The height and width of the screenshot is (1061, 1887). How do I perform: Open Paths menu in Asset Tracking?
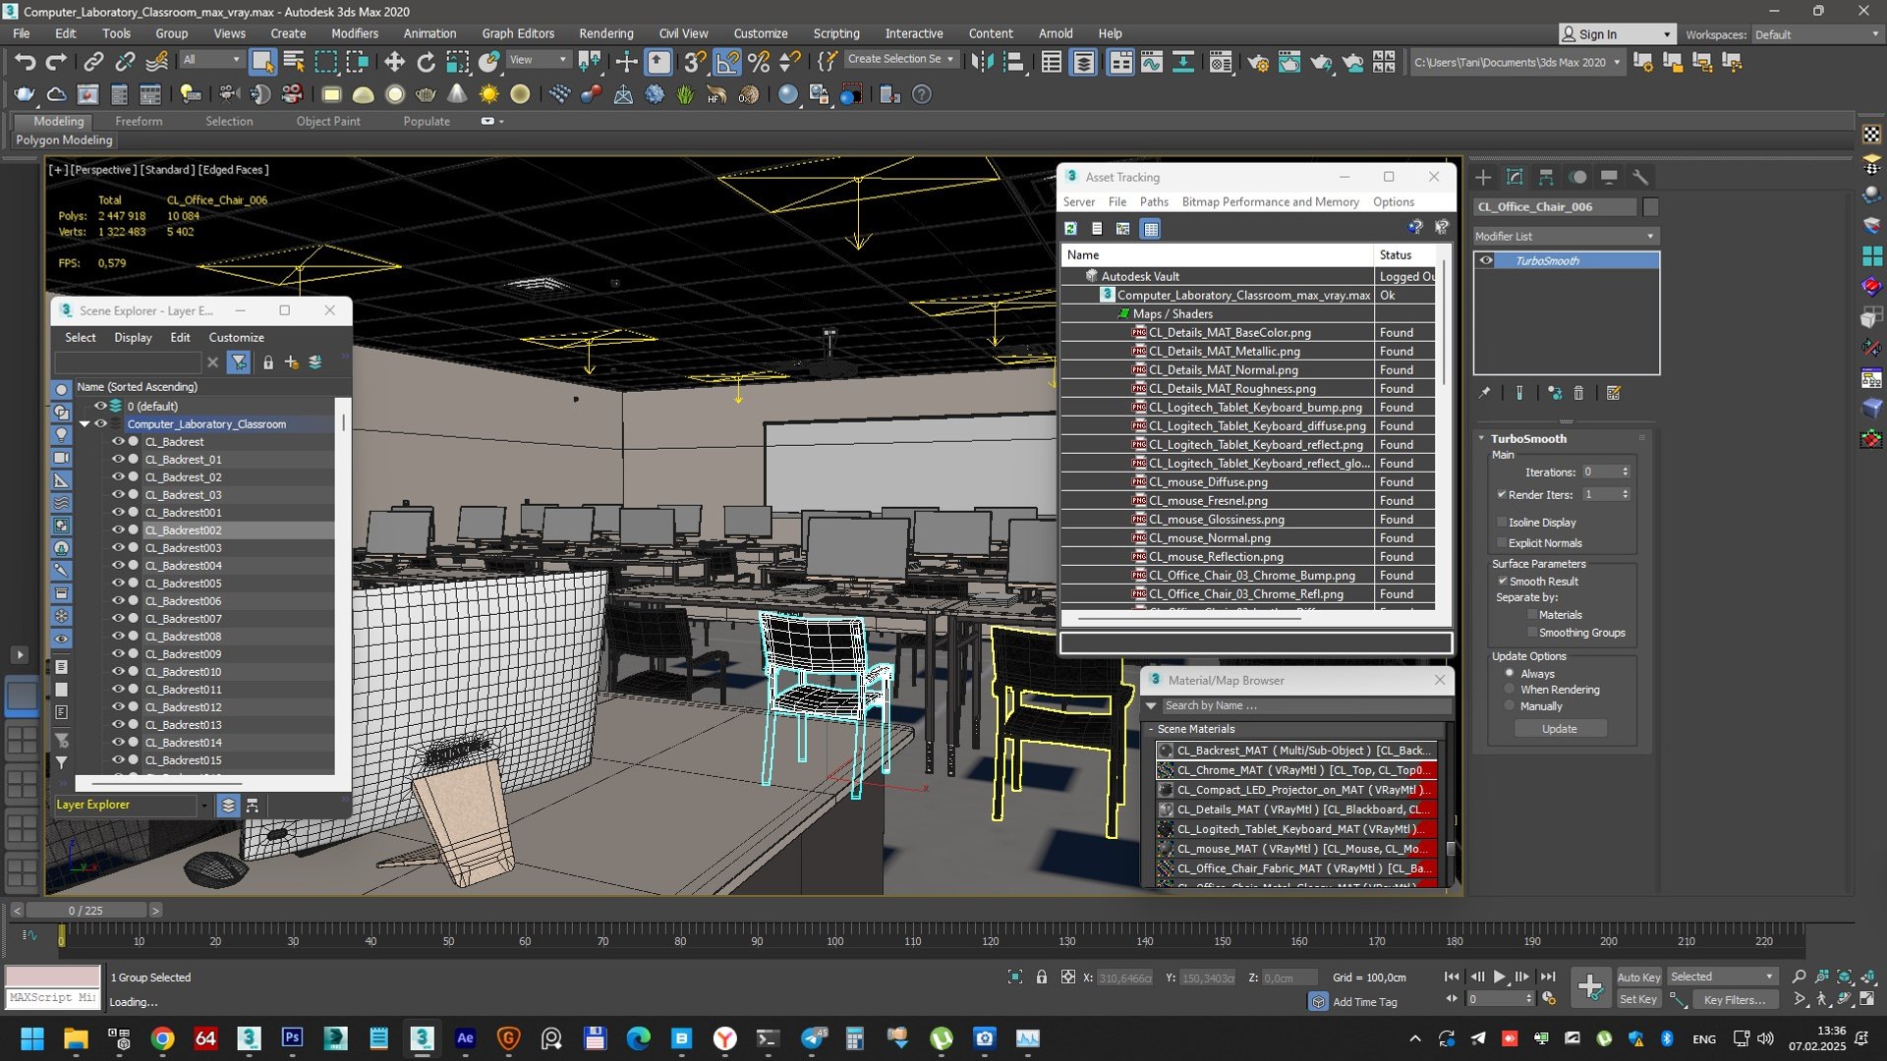coord(1154,201)
